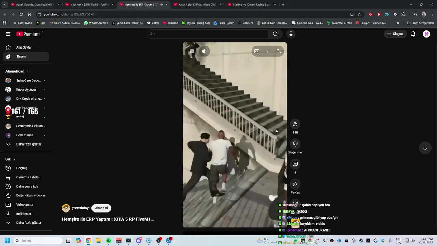Open the YouTube hamburger guide menu
Image resolution: width=437 pixels, height=246 pixels.
pyautogui.click(x=8, y=34)
